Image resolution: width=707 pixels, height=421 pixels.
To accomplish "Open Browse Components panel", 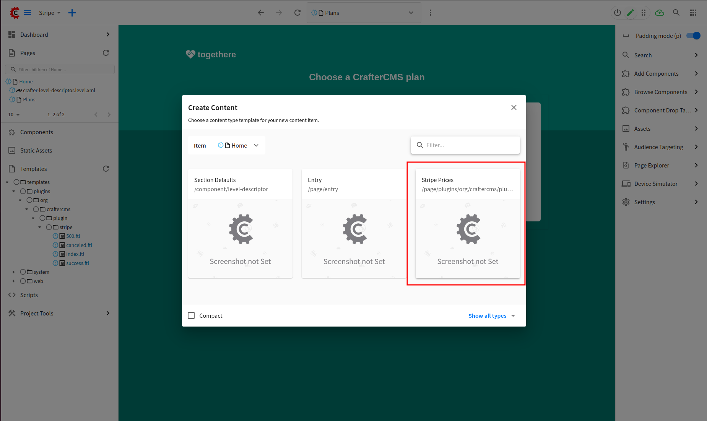I will click(x=661, y=92).
